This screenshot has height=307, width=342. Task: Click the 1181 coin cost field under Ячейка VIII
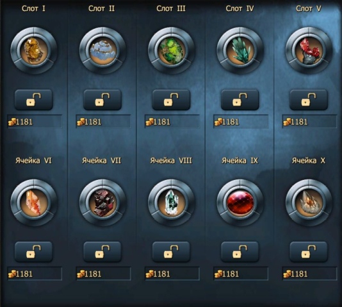(172, 274)
